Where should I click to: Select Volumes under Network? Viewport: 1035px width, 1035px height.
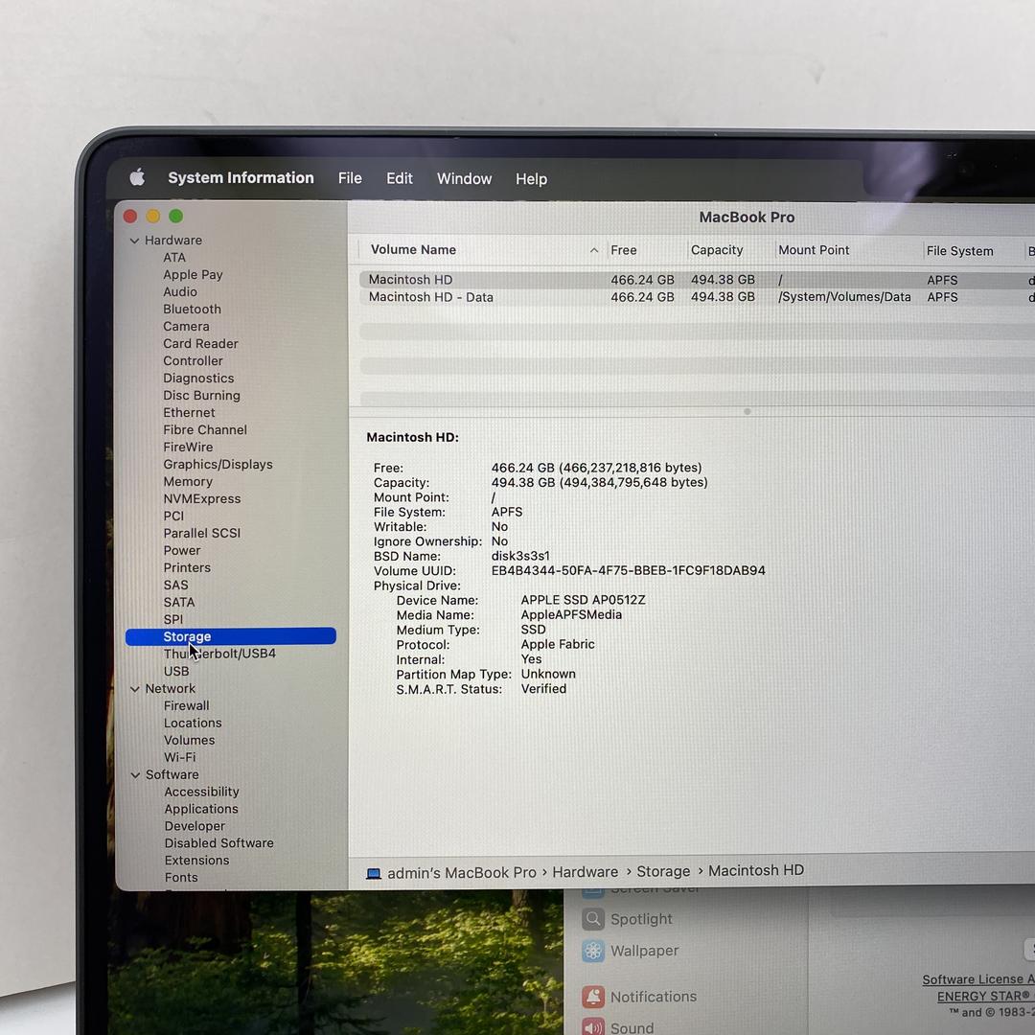tap(190, 740)
